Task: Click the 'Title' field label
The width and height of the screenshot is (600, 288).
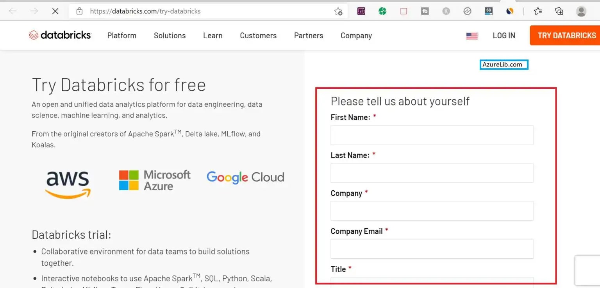Action: coord(338,269)
